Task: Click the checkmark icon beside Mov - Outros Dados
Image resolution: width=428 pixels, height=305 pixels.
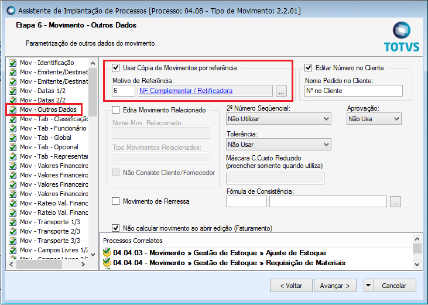Action: click(x=12, y=109)
